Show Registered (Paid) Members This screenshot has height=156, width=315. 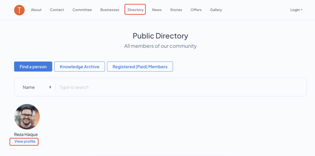[x=140, y=66]
